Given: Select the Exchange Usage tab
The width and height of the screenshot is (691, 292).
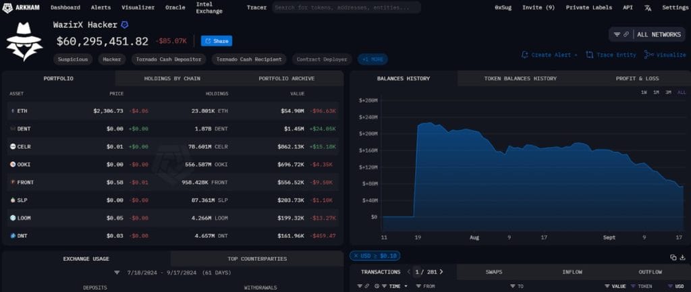Looking at the screenshot, I should [x=86, y=258].
